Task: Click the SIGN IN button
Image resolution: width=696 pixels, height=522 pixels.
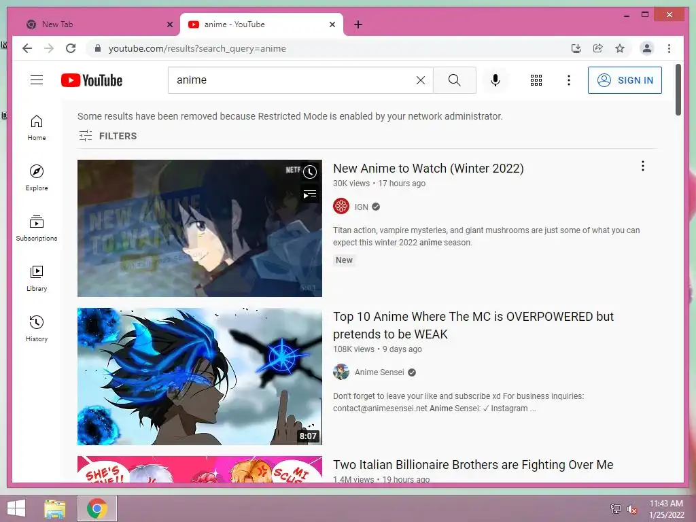Action: click(x=625, y=80)
